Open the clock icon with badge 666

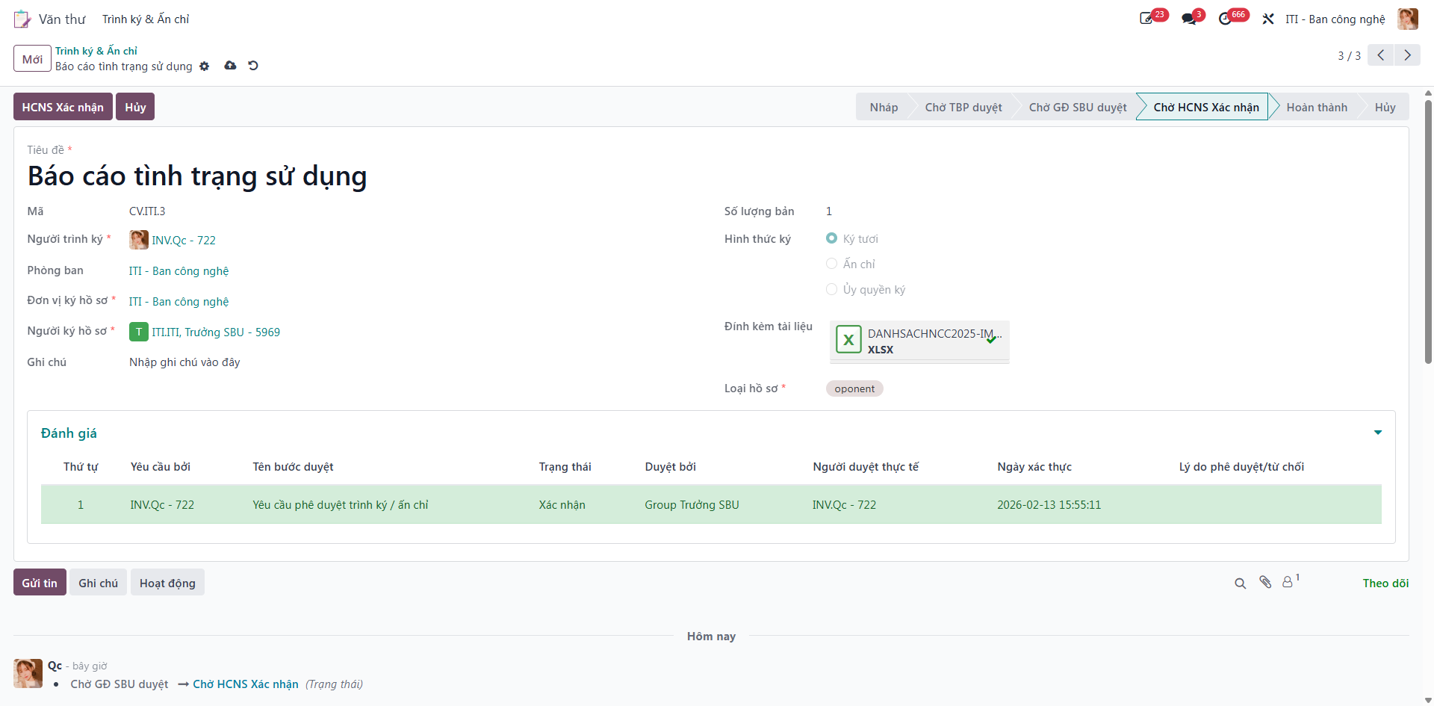(1225, 19)
